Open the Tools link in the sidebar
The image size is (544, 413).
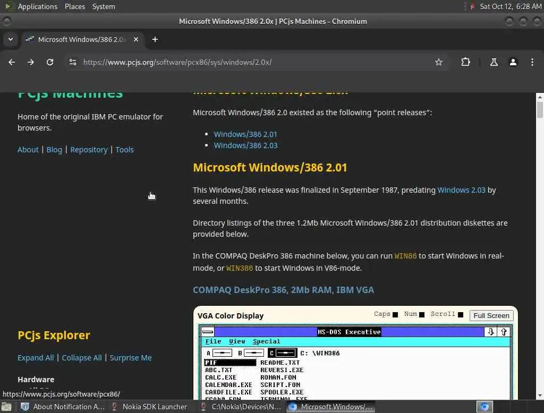(124, 150)
